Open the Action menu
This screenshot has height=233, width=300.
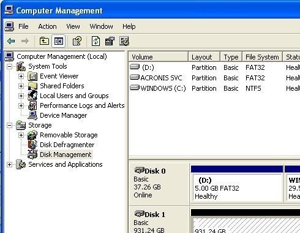pyautogui.click(x=47, y=26)
